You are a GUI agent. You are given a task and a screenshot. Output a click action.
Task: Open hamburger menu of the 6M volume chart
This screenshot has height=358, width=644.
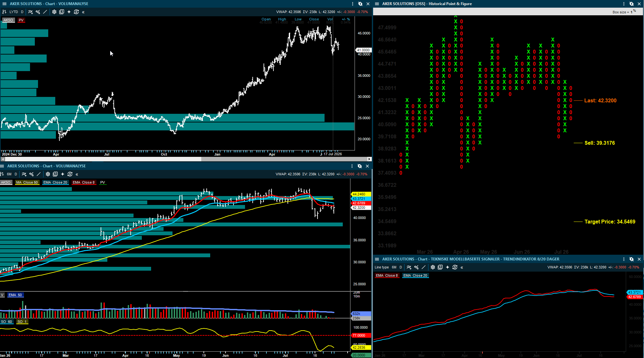point(2,166)
